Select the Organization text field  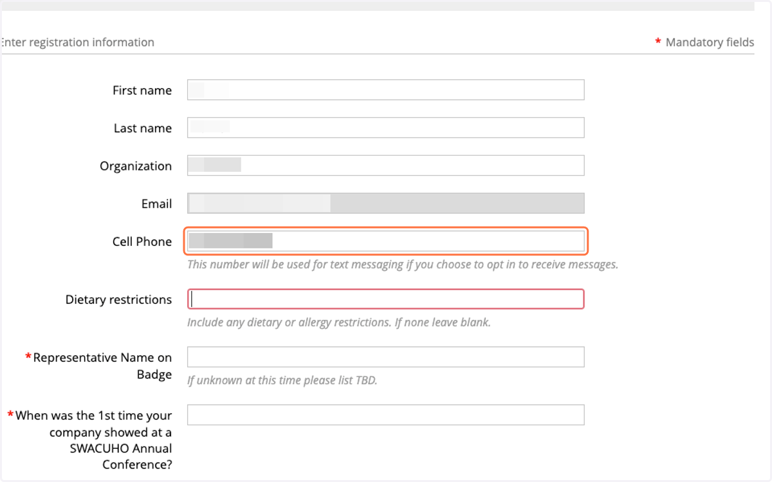(x=385, y=165)
